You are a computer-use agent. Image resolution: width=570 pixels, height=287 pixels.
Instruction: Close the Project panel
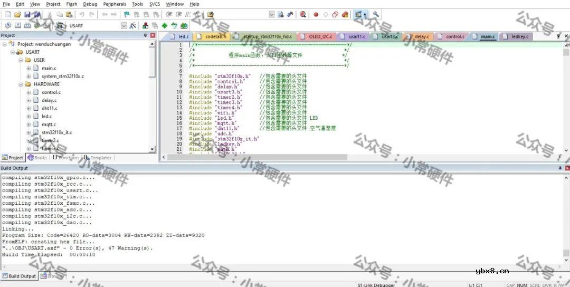tap(153, 35)
